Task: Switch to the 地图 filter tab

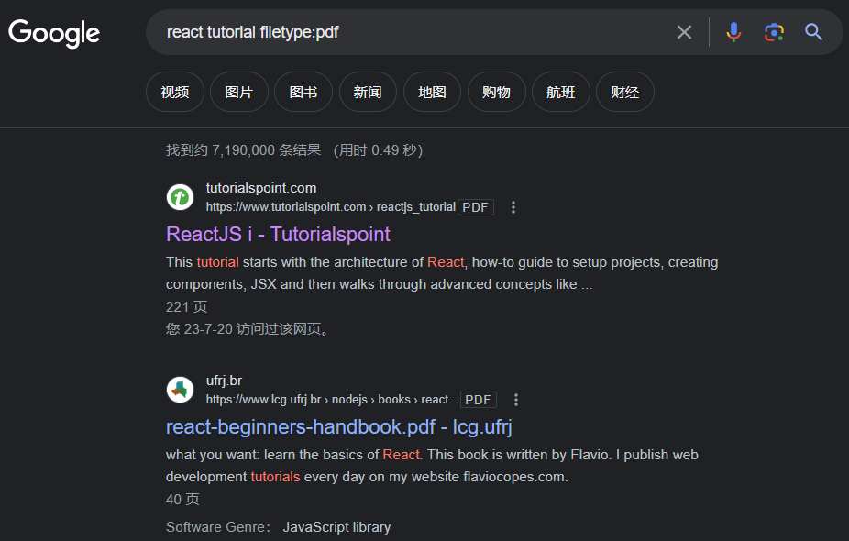Action: [x=432, y=92]
